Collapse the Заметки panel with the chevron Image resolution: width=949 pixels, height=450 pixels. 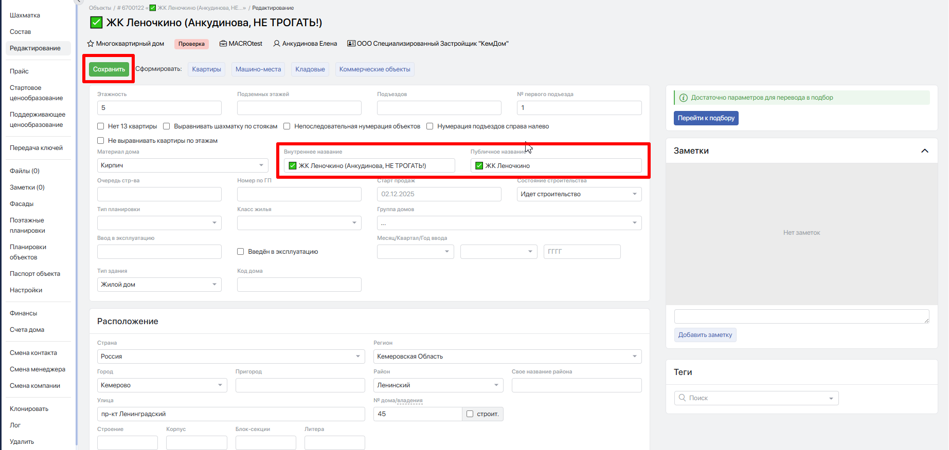coord(924,151)
